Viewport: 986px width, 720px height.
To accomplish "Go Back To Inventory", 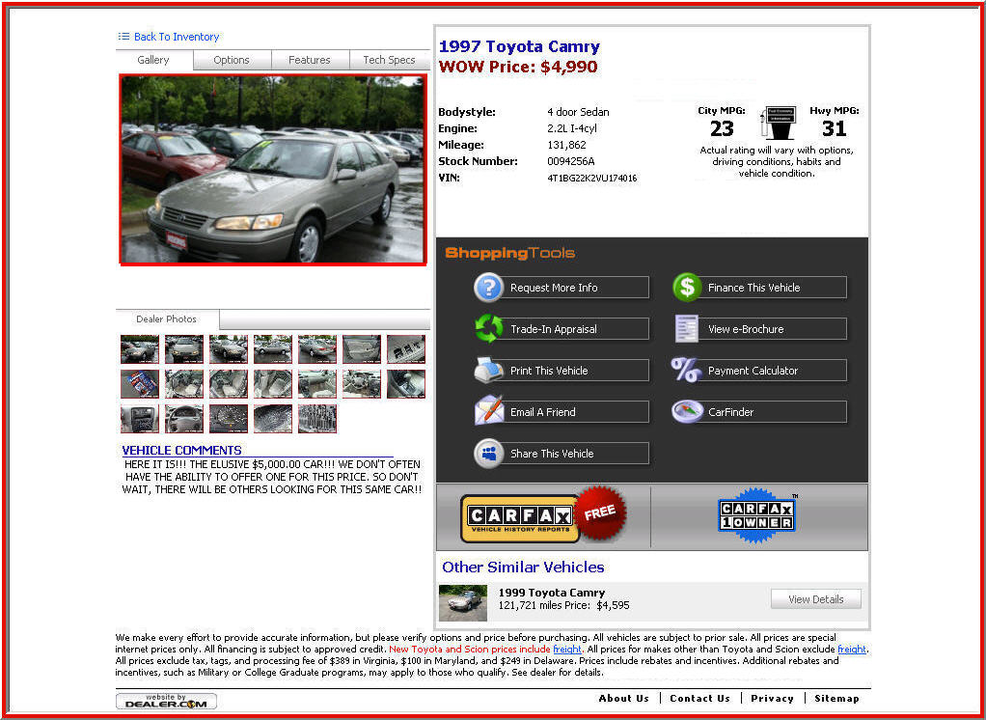I will click(x=177, y=37).
